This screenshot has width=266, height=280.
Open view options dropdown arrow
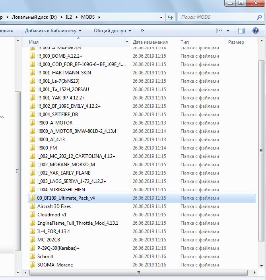click(228, 31)
